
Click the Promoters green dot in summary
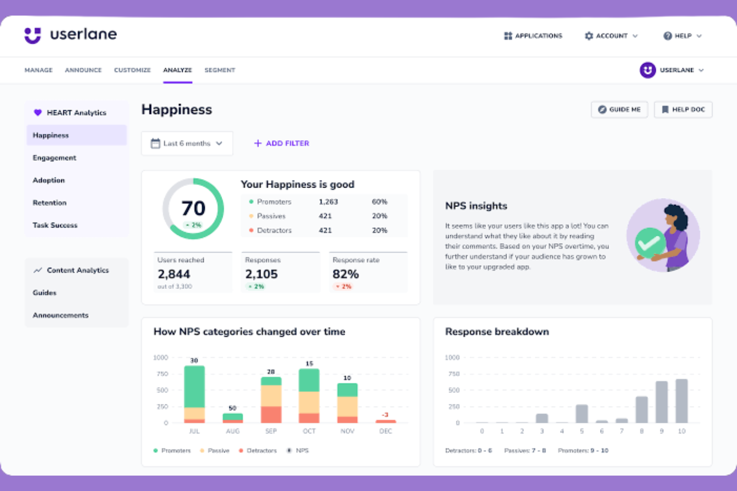point(251,201)
